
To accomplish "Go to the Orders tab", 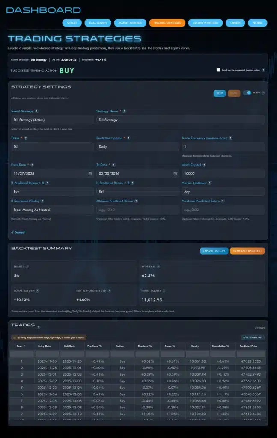I will [235, 23].
